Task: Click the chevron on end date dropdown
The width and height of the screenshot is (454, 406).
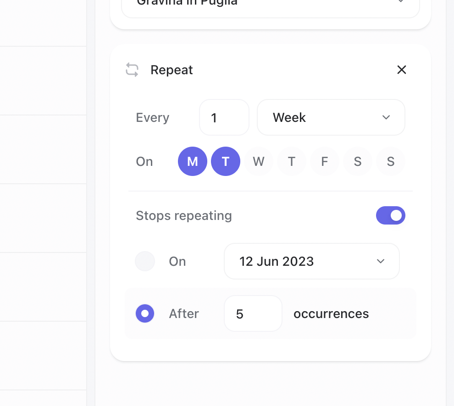Action: [381, 261]
